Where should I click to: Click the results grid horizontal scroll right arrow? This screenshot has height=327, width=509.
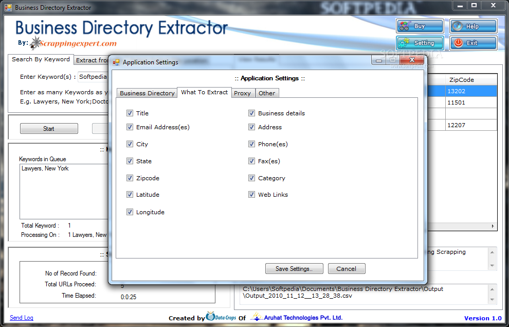[493, 226]
